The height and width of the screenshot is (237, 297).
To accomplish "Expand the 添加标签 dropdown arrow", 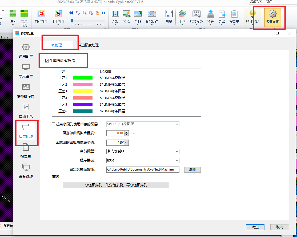I will 196,25.
